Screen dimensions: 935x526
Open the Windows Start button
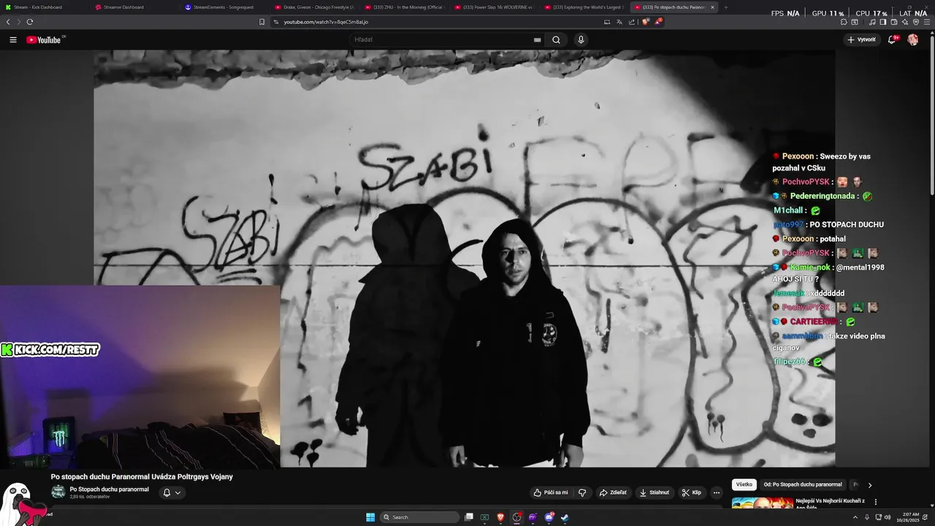370,517
